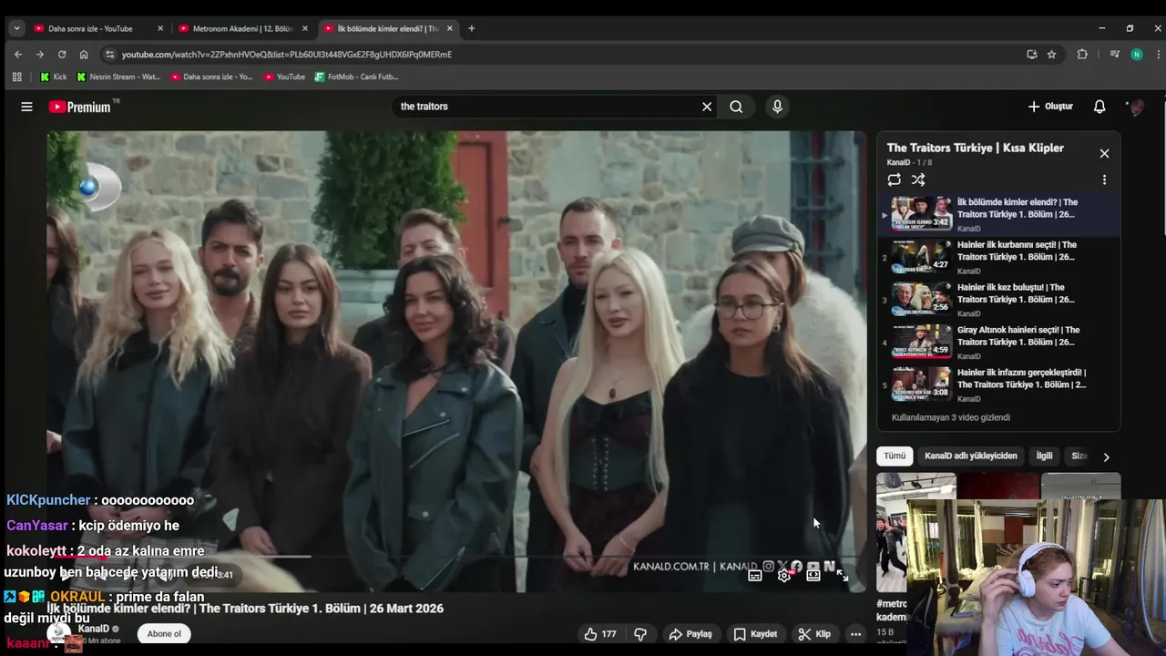The height and width of the screenshot is (656, 1166).
Task: Open a new Chrome tab
Action: pyautogui.click(x=471, y=28)
